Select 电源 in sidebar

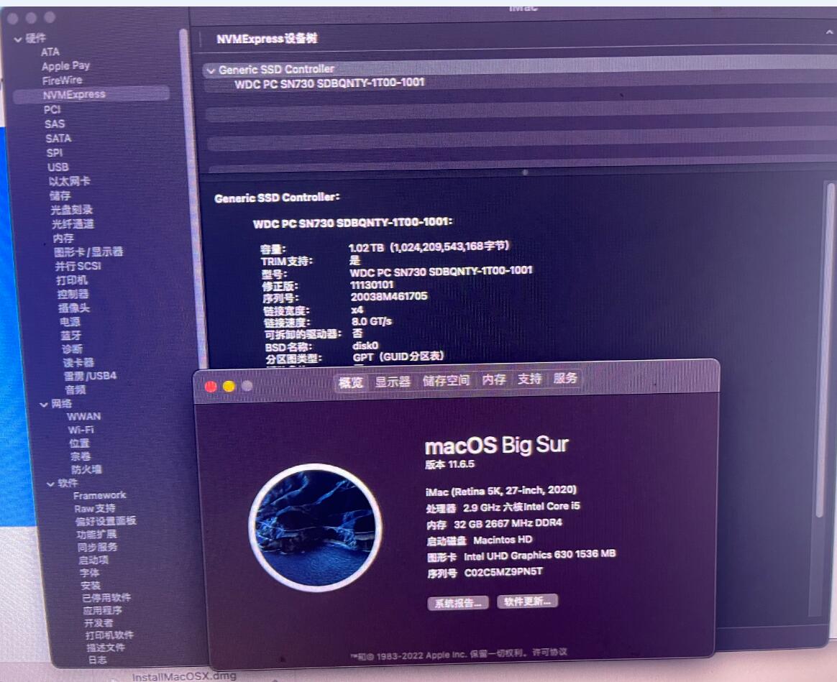(x=70, y=322)
